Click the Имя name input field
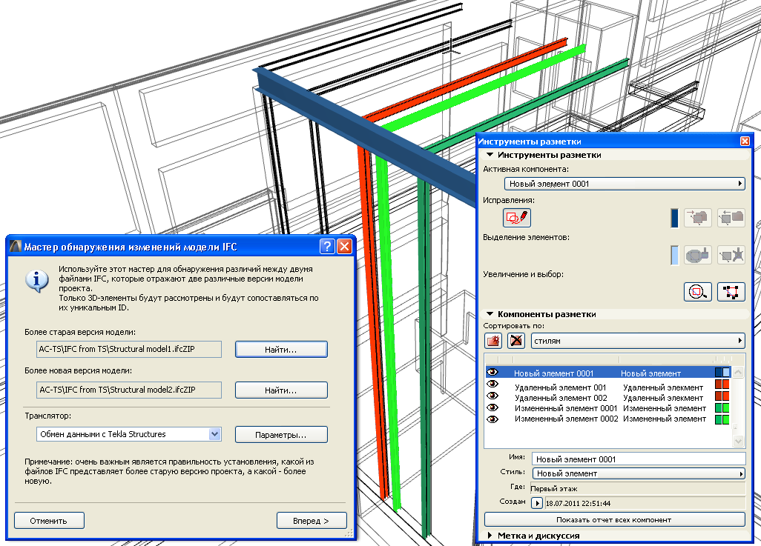The width and height of the screenshot is (761, 546). pos(639,459)
